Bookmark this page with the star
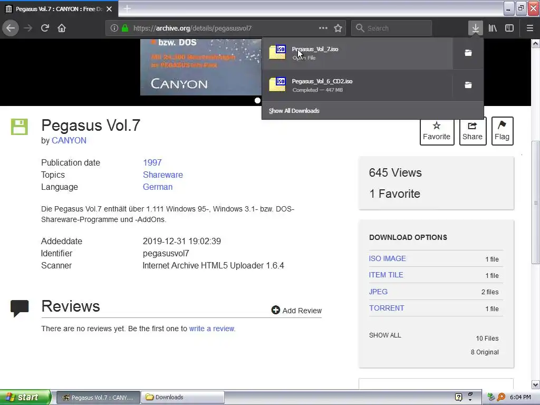Viewport: 540px width, 405px height. click(x=338, y=28)
